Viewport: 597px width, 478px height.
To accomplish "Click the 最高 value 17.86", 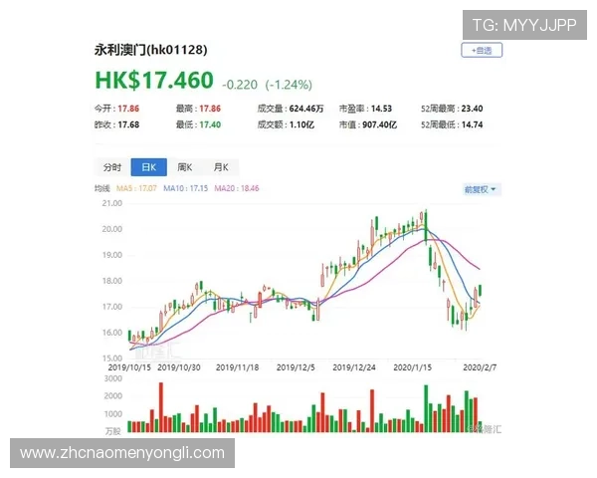I will pos(210,109).
